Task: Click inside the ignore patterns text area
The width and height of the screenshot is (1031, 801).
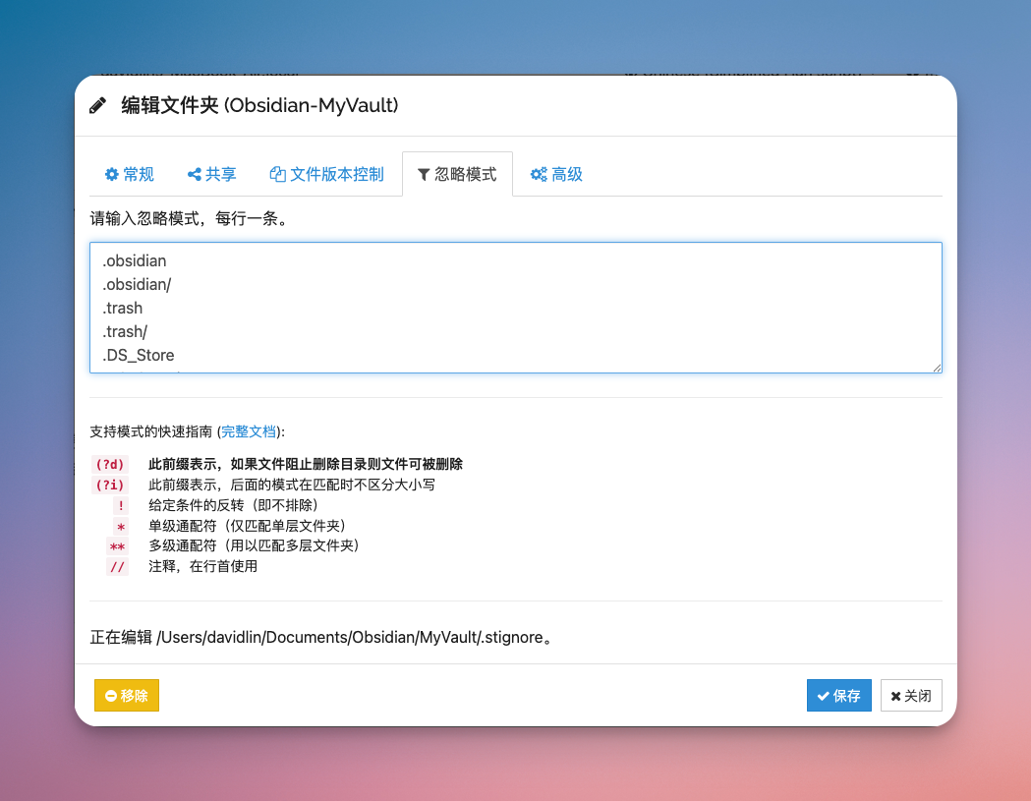Action: (515, 308)
